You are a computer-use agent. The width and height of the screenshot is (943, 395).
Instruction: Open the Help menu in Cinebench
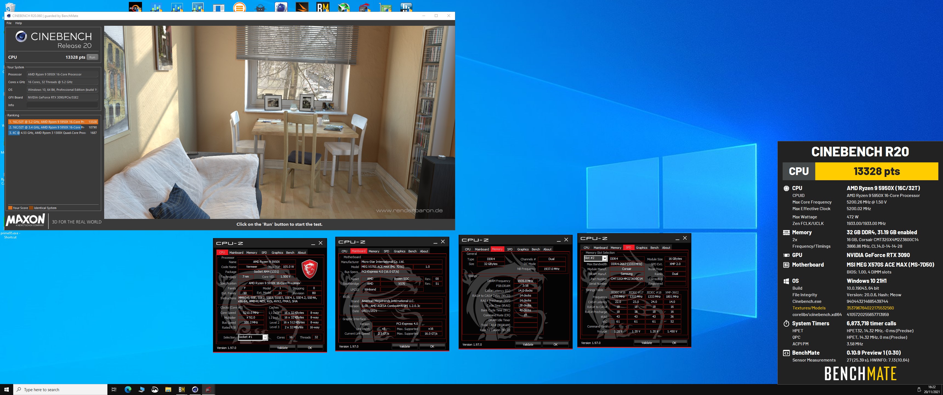[18, 23]
